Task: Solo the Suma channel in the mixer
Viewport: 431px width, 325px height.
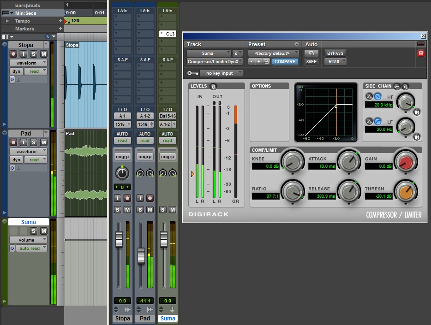Action: [x=162, y=210]
